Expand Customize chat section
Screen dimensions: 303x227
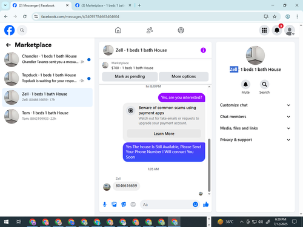click(255, 105)
